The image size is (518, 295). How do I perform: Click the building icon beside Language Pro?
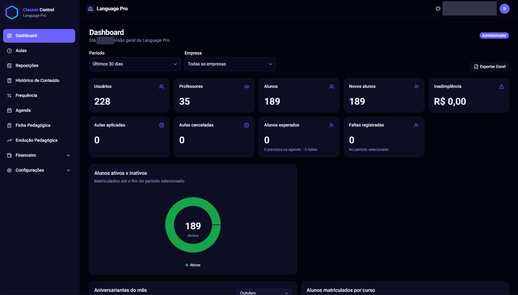(90, 9)
